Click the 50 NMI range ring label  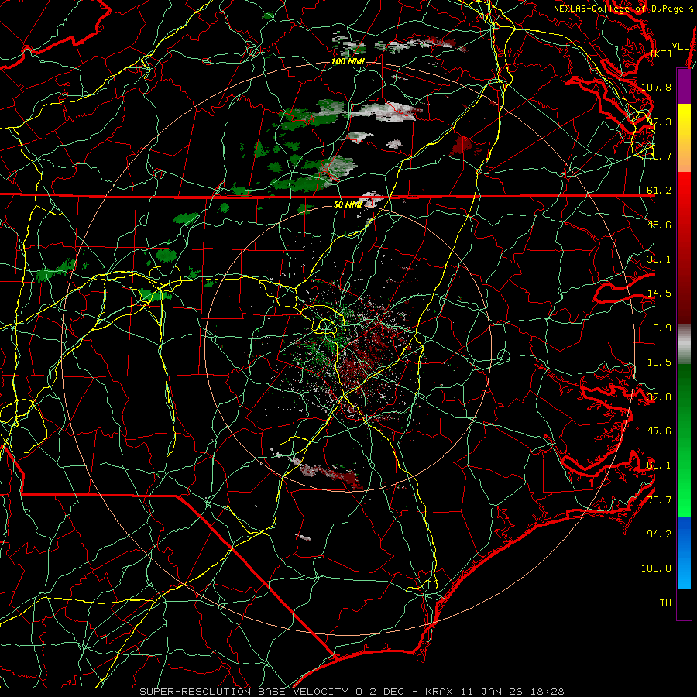[x=348, y=204]
